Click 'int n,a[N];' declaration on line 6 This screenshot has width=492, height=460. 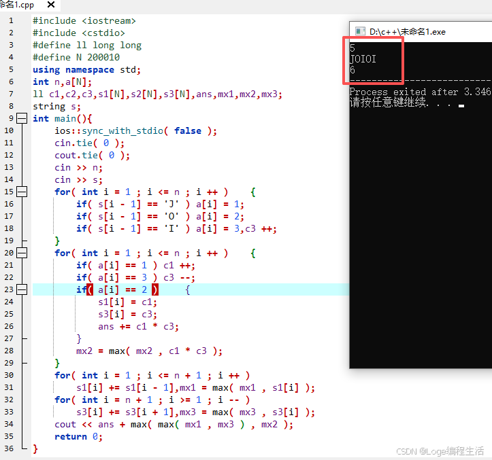tap(63, 82)
